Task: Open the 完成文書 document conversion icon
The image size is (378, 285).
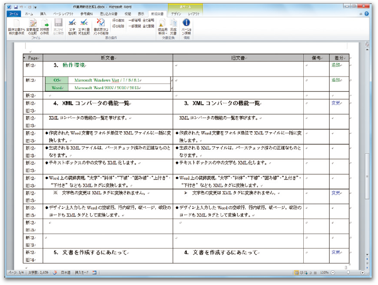Action: coord(173,25)
